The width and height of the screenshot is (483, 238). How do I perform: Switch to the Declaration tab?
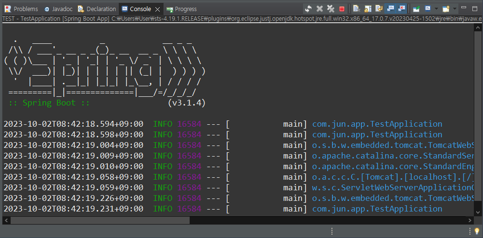pos(97,9)
